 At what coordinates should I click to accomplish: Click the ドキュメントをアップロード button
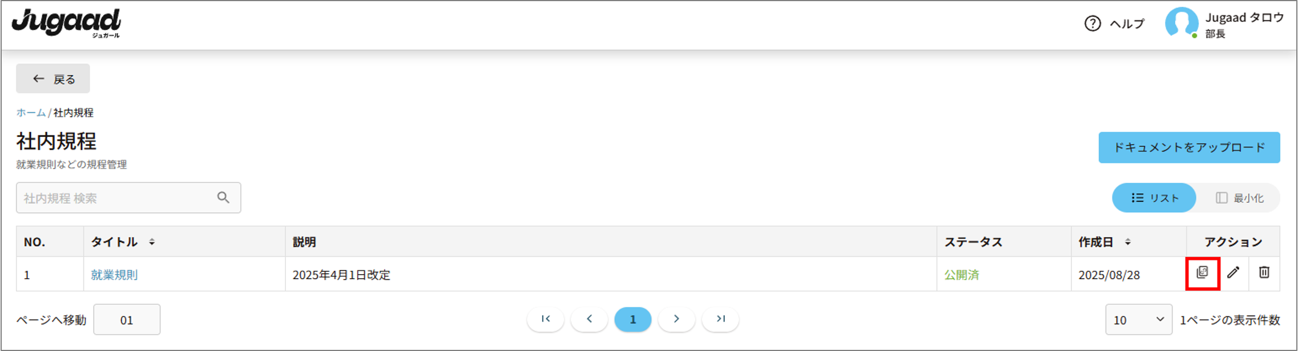(x=1189, y=148)
